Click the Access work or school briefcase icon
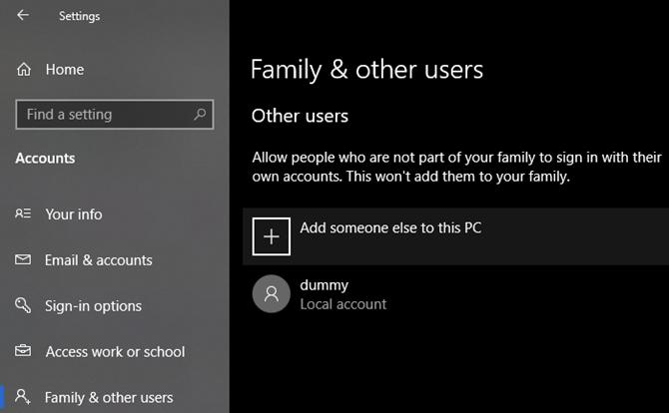The width and height of the screenshot is (669, 413). tap(23, 351)
